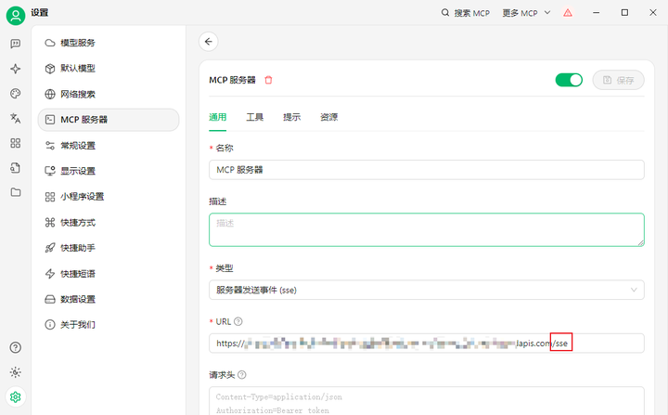668x415 pixels.
Task: Open 常规设置 settings
Action: pos(109,146)
